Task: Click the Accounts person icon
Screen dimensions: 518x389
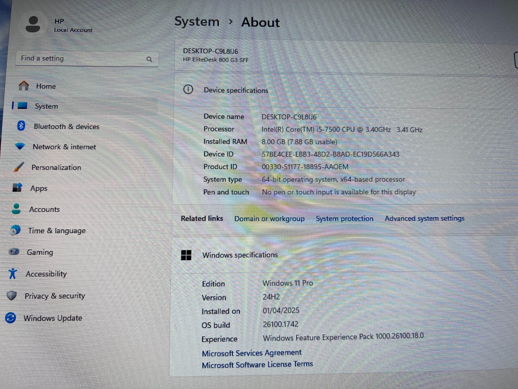Action: click(16, 209)
